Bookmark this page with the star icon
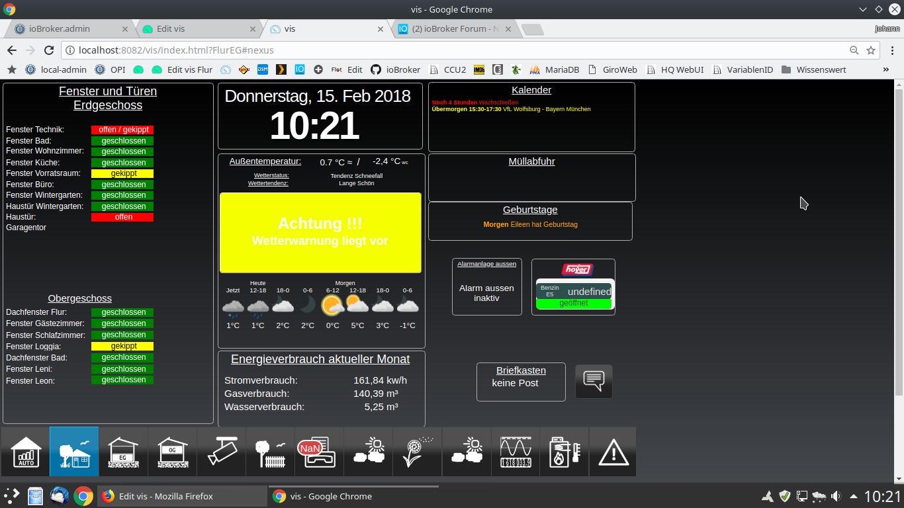 (x=871, y=50)
